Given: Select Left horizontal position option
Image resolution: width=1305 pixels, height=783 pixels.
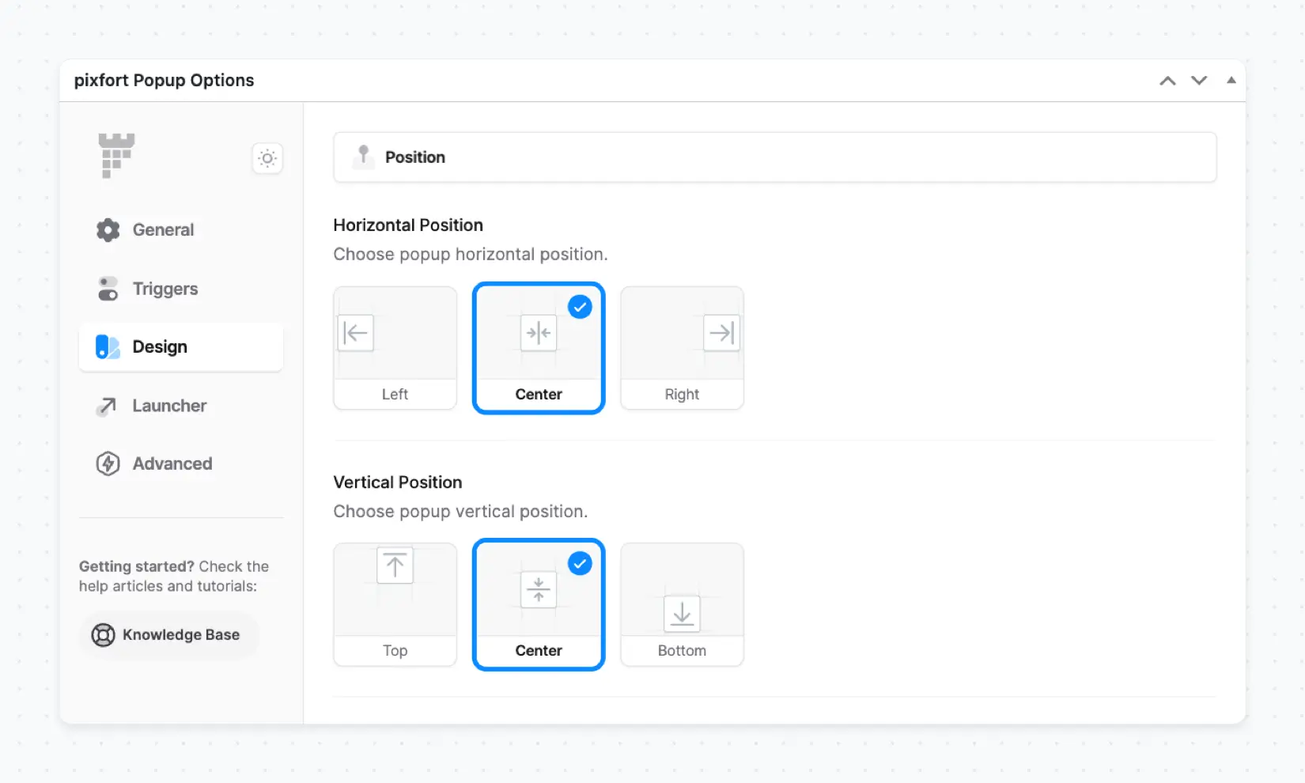Looking at the screenshot, I should click(395, 348).
